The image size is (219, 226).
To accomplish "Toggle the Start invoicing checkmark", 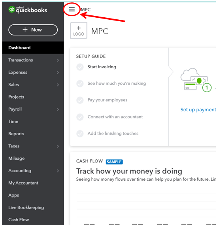I will click(80, 67).
